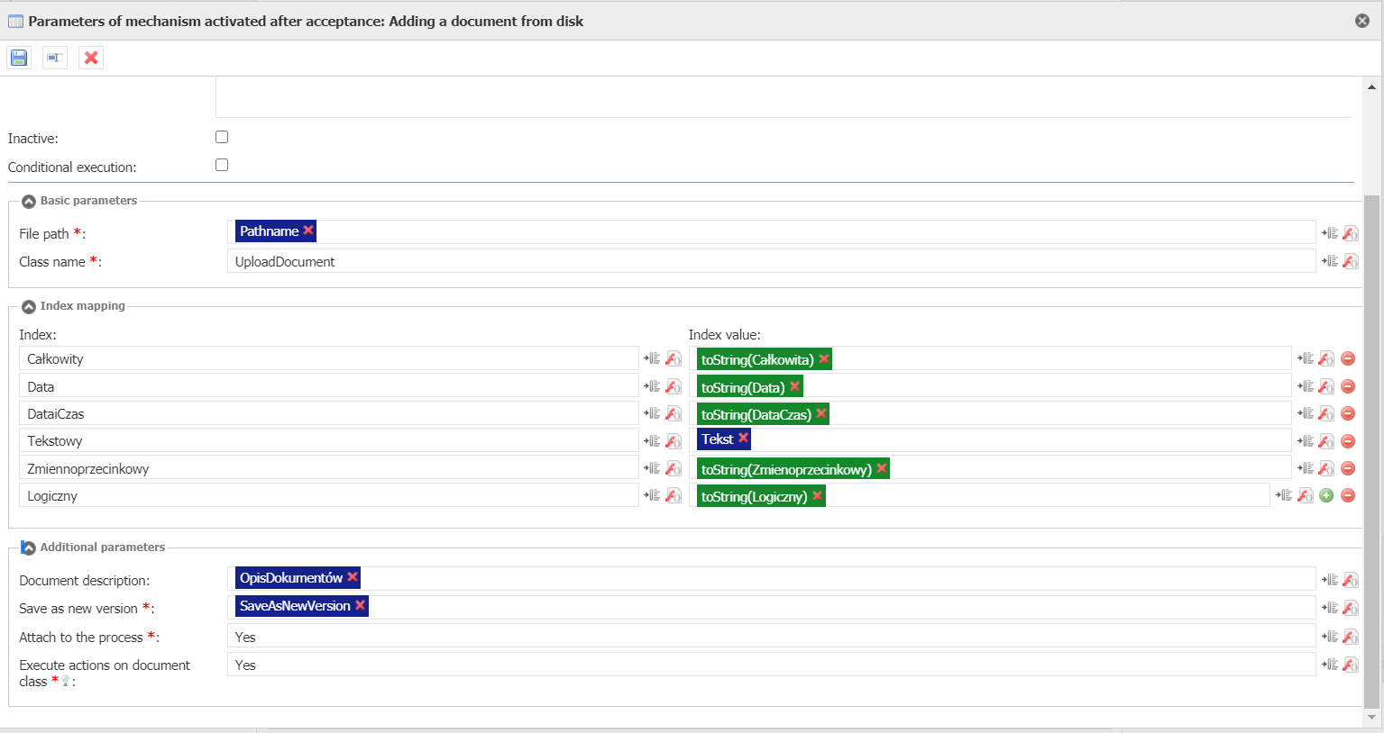
Task: Click the rename field toolbar icon
Action: (55, 58)
